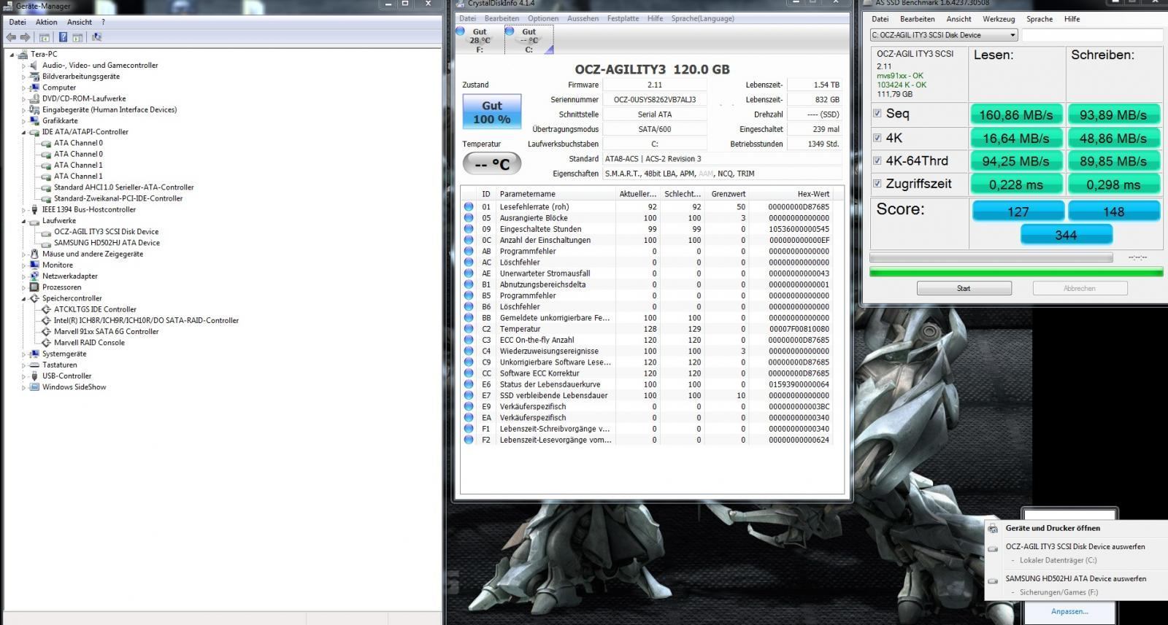Select the Marvell RAID Console tree item
This screenshot has height=625, width=1168.
click(x=89, y=343)
